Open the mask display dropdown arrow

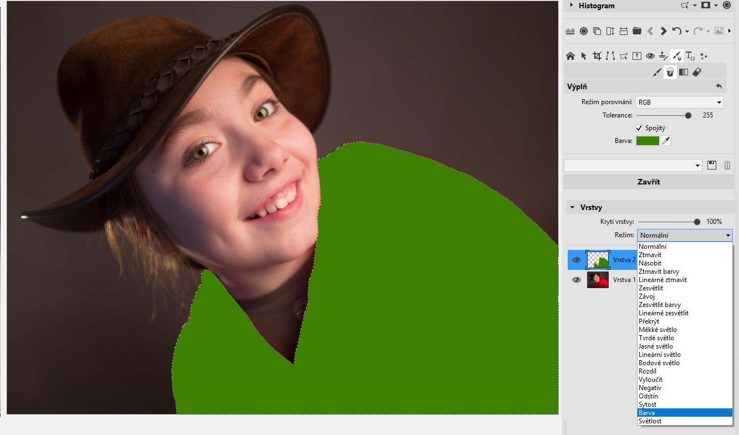716,5
